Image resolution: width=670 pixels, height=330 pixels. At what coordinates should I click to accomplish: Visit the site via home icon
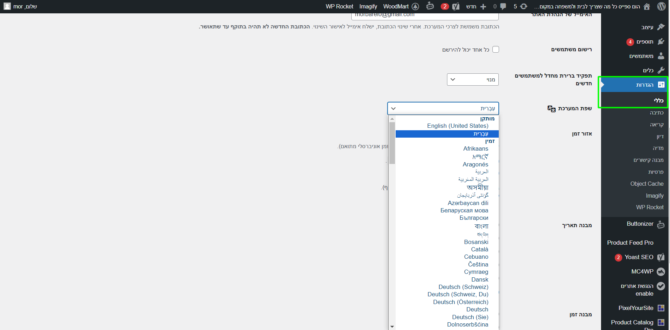pos(647,6)
